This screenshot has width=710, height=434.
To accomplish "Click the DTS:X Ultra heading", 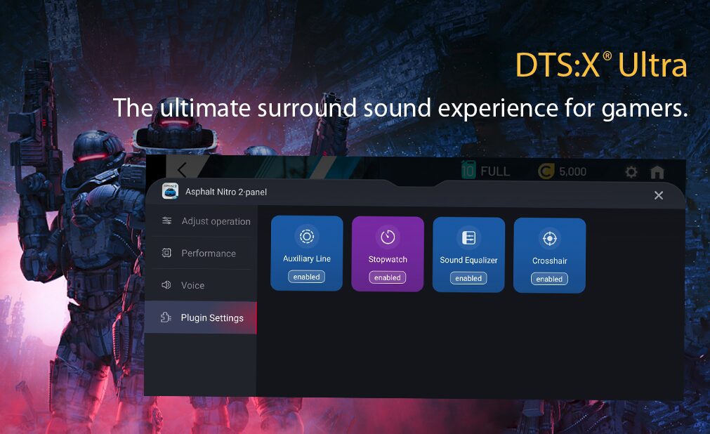I will (x=601, y=65).
